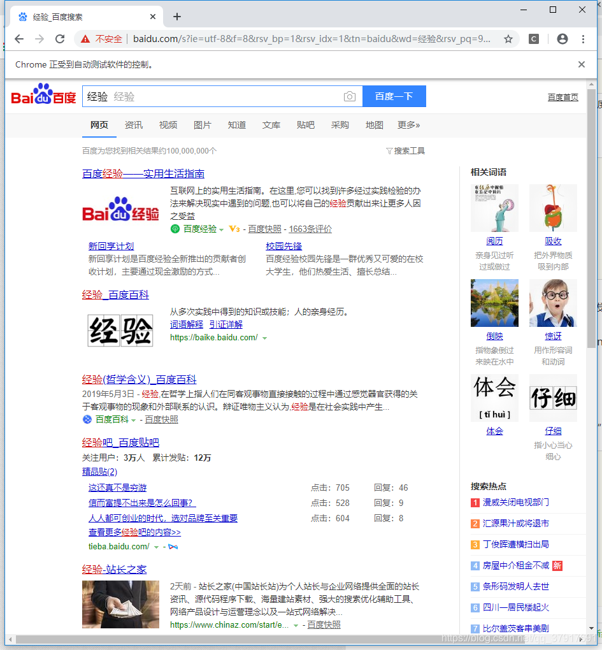This screenshot has height=650, width=602.
Task: Open a new tab with the plus icon
Action: (177, 17)
